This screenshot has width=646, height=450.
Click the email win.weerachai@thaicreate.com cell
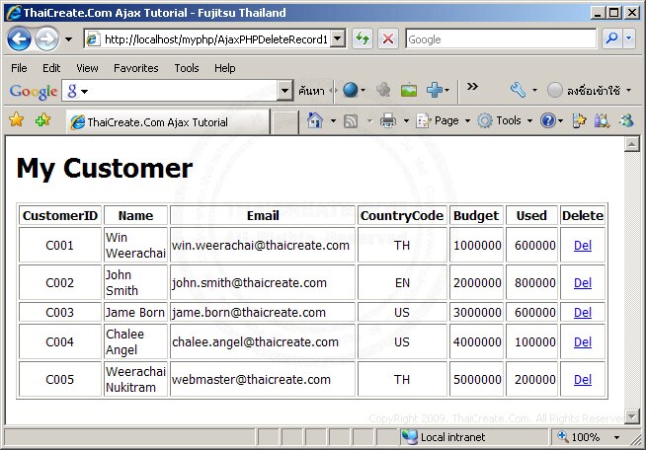tap(263, 246)
